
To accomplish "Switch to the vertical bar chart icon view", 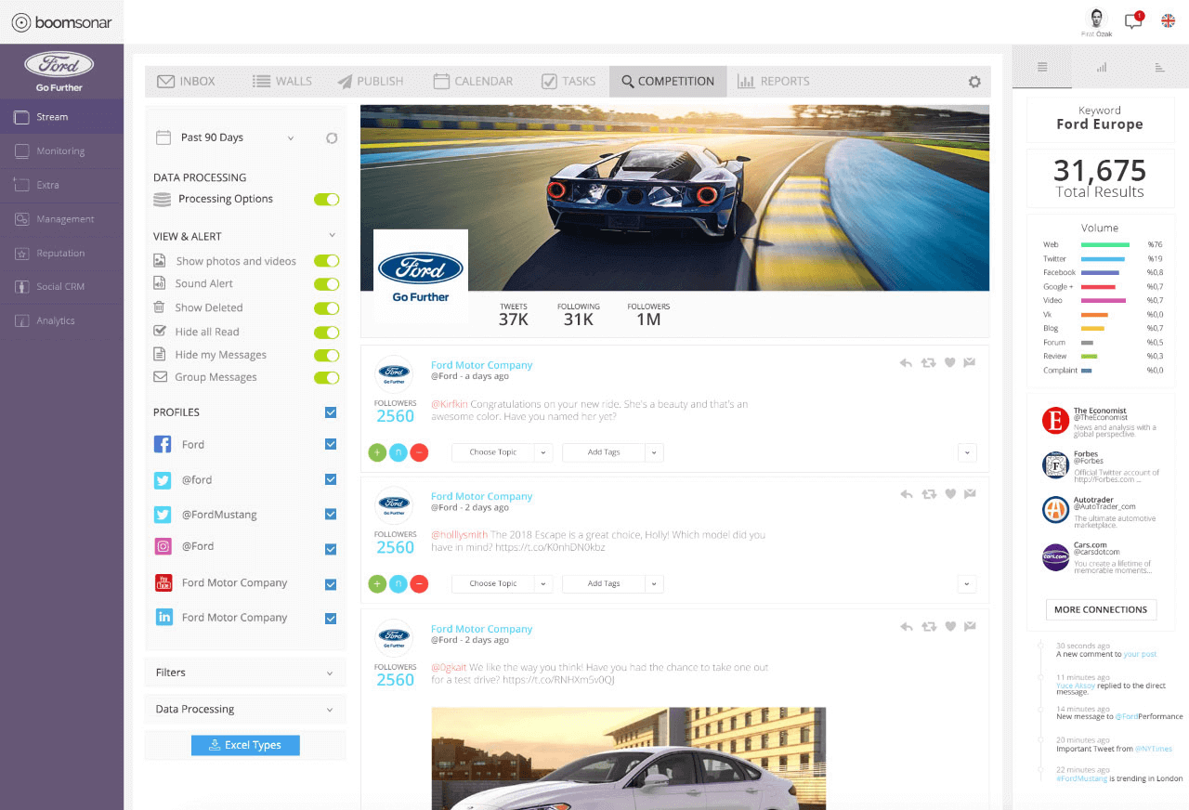I will (x=1102, y=67).
